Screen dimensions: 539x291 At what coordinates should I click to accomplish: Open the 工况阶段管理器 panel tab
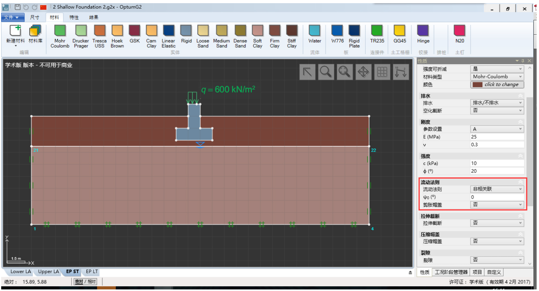pos(451,272)
